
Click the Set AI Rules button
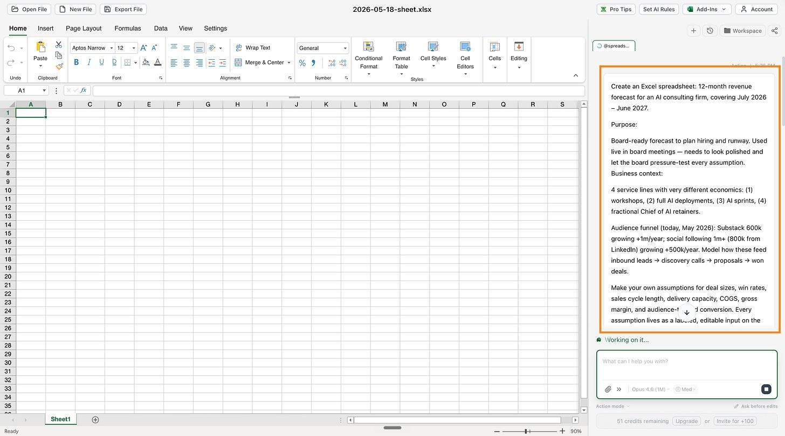(659, 9)
